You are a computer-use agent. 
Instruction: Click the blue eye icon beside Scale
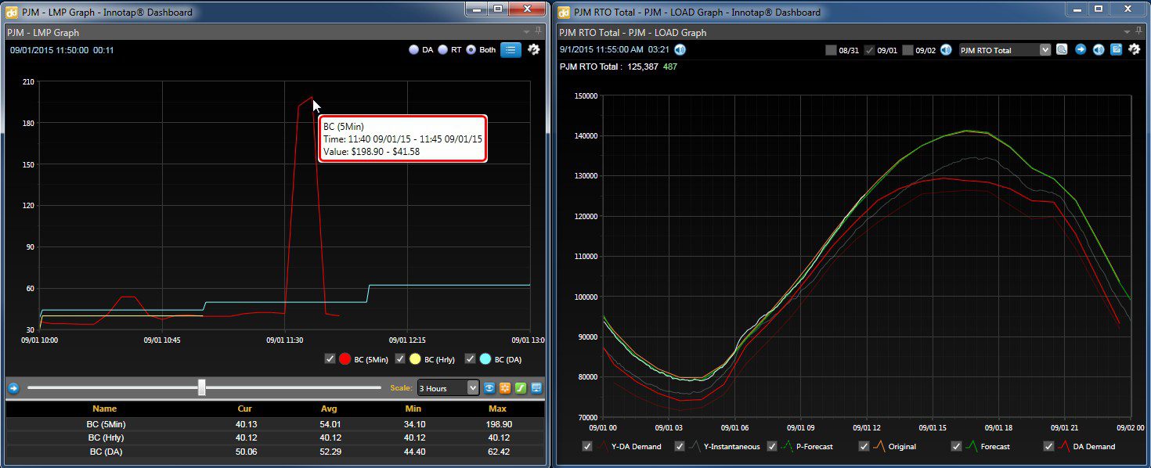[x=489, y=388]
